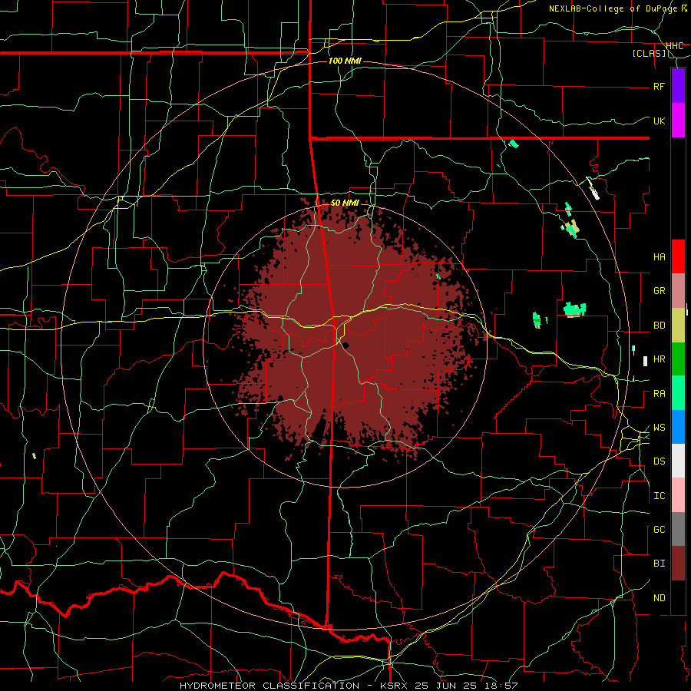The height and width of the screenshot is (691, 691).
Task: Click the red HA legend color swatch
Action: (678, 256)
